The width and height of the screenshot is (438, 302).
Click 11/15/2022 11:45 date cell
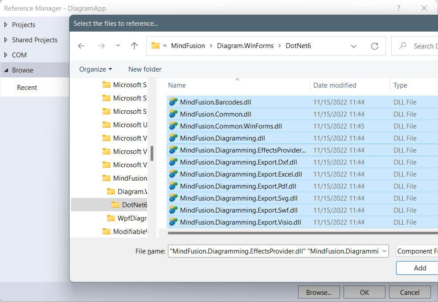pos(339,126)
